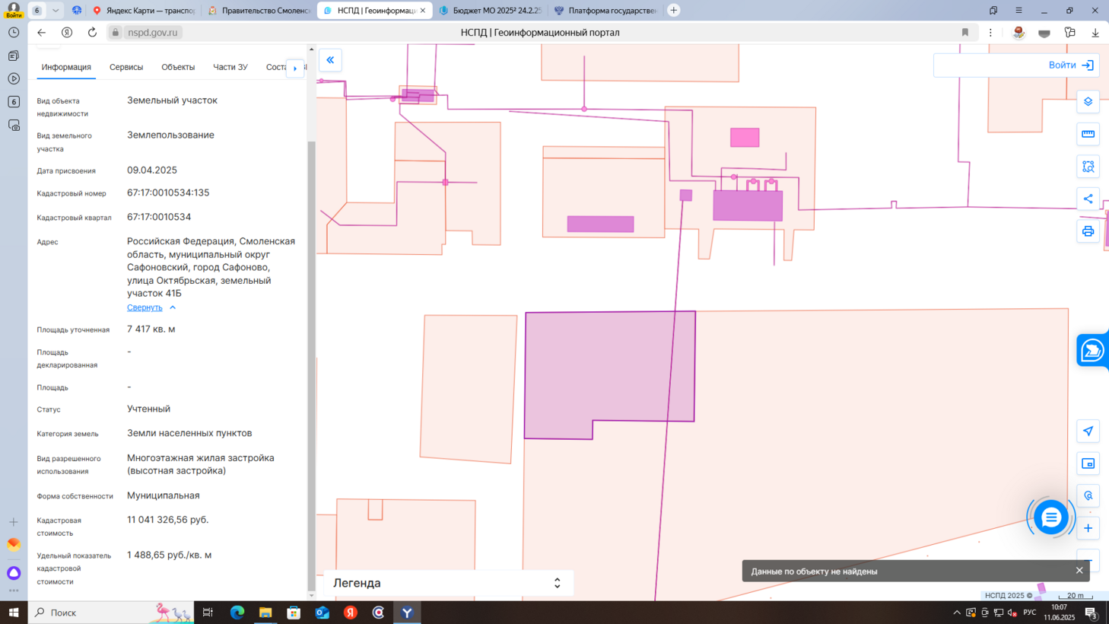Open the Части ЗУ tab
This screenshot has width=1109, height=624.
pos(230,67)
